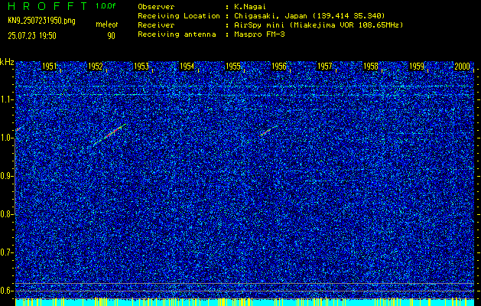Click the meteor echo streak before 1956
The image size is (481, 306).
point(268,131)
